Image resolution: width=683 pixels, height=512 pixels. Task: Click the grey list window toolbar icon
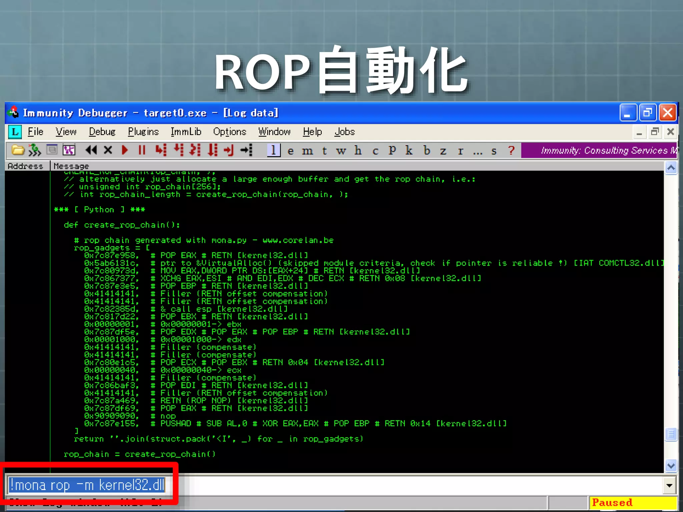[x=52, y=150]
